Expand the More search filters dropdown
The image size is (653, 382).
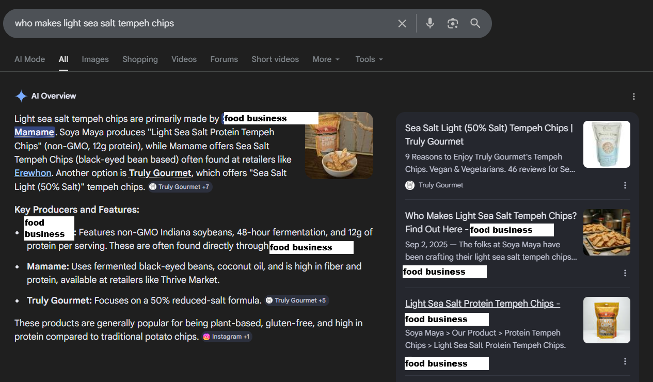tap(326, 59)
